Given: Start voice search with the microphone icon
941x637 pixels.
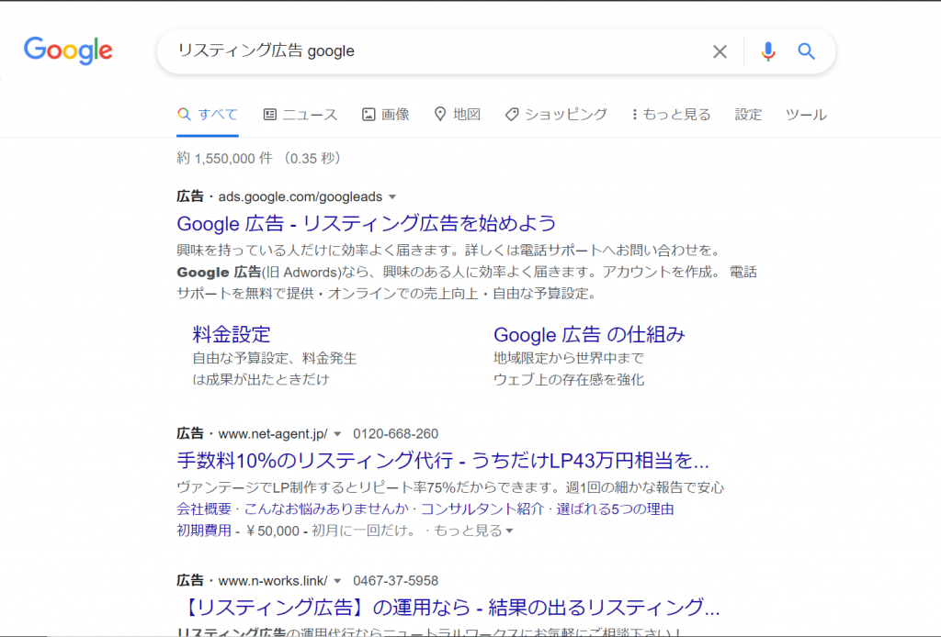Looking at the screenshot, I should pyautogui.click(x=767, y=51).
